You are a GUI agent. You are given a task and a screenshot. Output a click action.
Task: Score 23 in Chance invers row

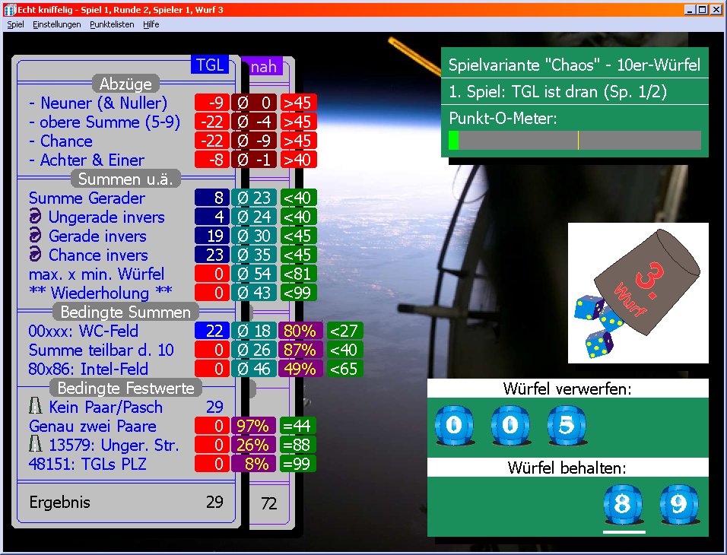pos(212,255)
